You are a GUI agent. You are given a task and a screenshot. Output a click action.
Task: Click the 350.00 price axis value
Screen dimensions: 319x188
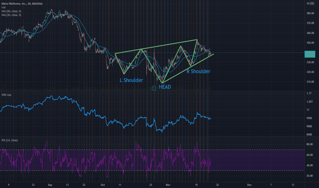tap(310, 43)
